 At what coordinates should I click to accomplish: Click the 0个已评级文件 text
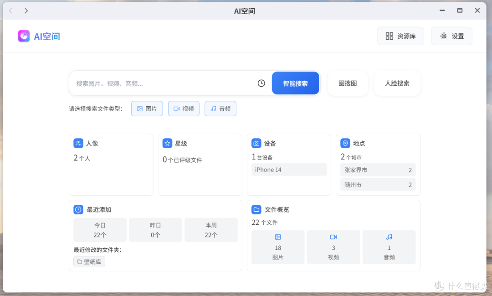182,160
